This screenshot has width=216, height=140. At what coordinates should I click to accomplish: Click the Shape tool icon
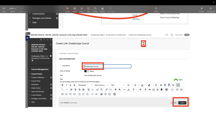pos(95,9)
